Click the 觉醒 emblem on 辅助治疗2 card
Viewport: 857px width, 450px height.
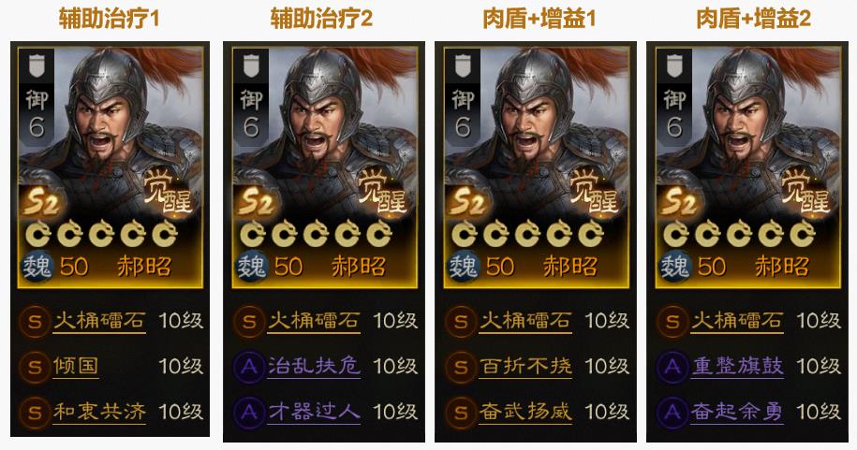click(383, 194)
